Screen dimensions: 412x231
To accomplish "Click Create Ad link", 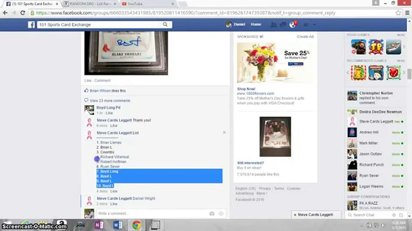I will (305, 37).
